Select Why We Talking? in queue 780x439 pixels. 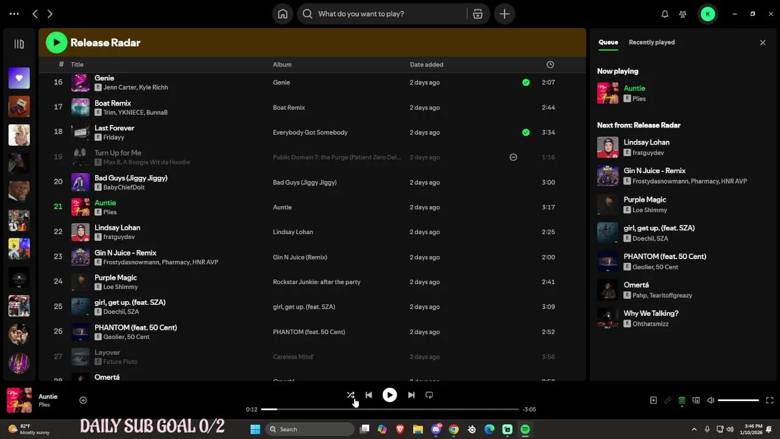651,313
